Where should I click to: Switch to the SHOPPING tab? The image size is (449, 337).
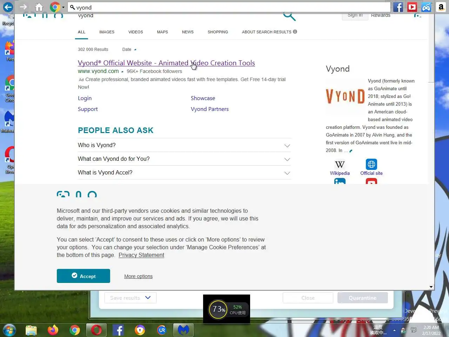pyautogui.click(x=217, y=32)
